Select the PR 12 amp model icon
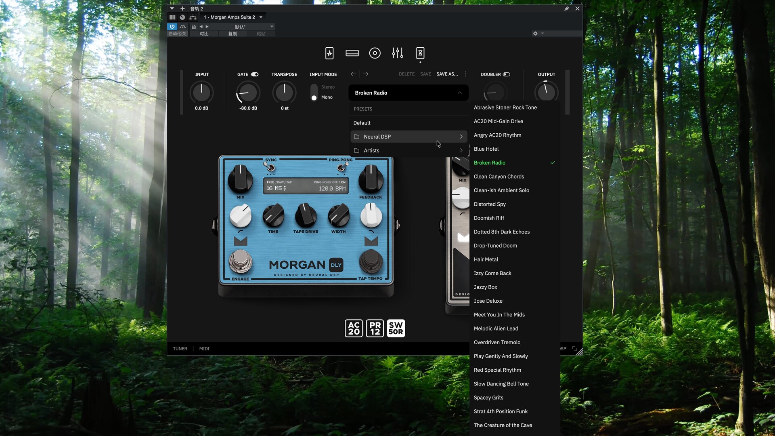 [375, 328]
